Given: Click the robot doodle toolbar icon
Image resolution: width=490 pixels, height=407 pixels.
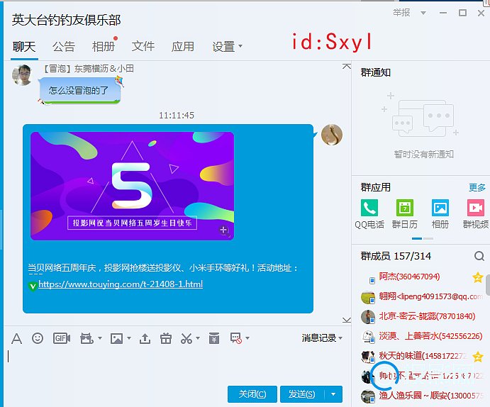Looking at the screenshot, I should pyautogui.click(x=87, y=338).
